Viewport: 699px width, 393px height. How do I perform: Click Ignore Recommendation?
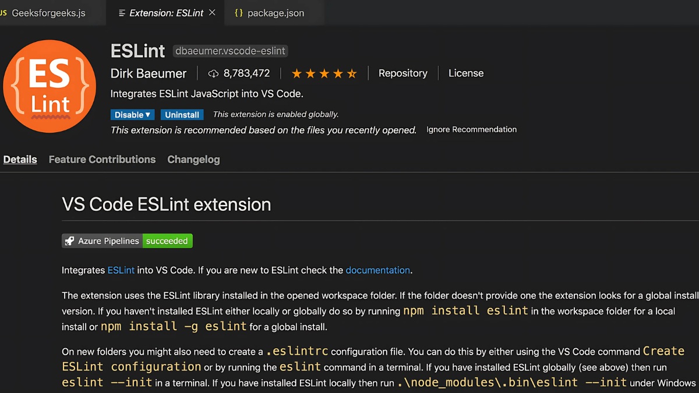click(471, 129)
